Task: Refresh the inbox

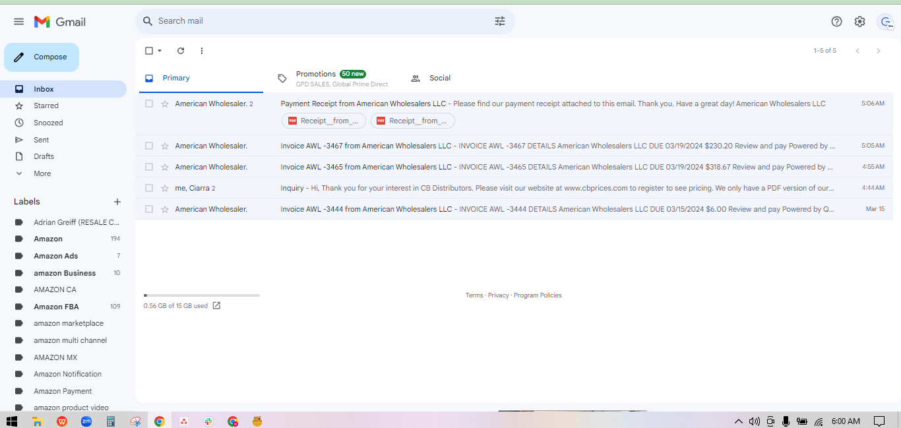Action: point(181,51)
